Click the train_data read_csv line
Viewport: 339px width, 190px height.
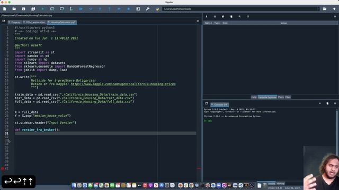pos(76,94)
